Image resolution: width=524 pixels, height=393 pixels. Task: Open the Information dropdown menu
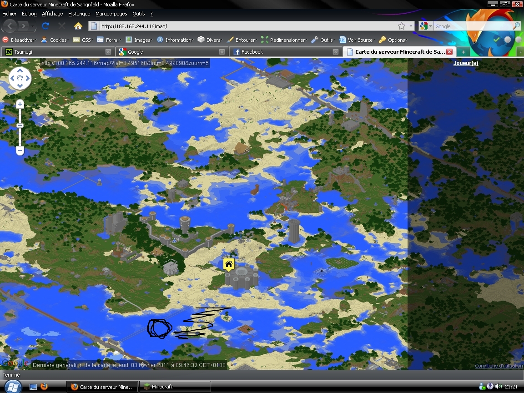(x=176, y=40)
